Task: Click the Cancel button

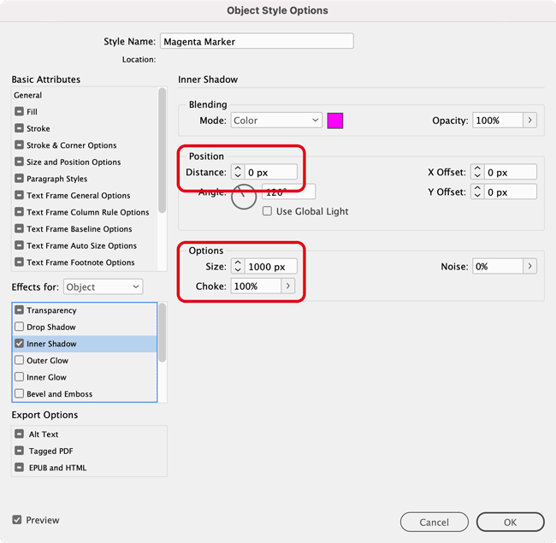Action: coord(434,522)
